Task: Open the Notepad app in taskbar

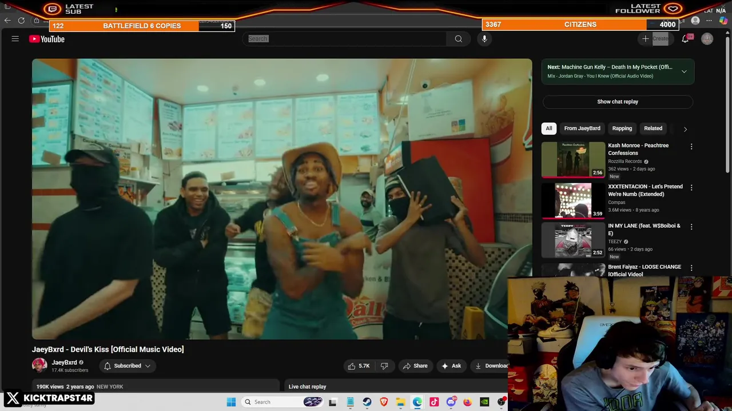Action: tap(350, 402)
